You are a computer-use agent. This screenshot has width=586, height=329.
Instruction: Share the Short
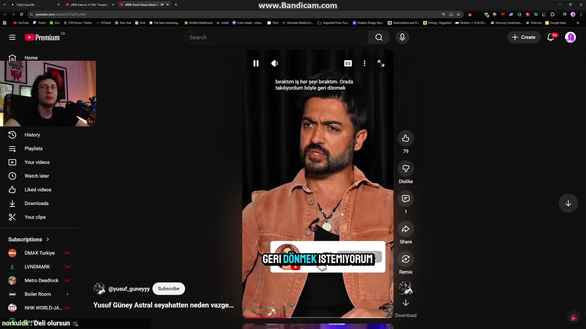click(x=406, y=229)
